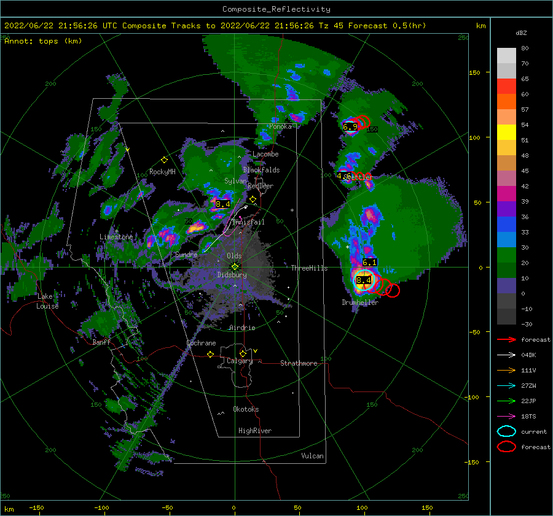Click the red 60-65 dBZ color swatch
553x516 pixels.
(x=506, y=87)
